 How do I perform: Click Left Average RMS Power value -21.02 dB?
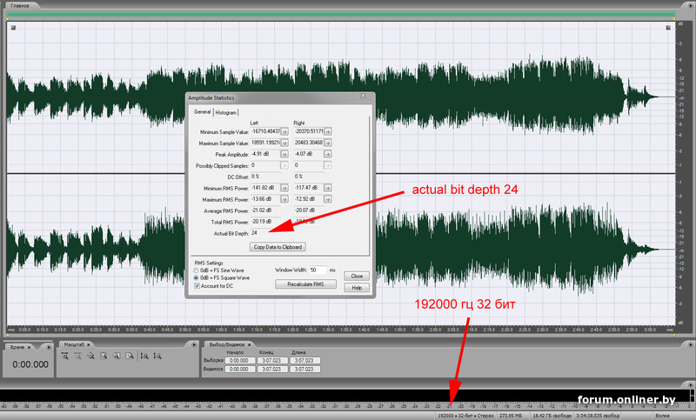[263, 210]
